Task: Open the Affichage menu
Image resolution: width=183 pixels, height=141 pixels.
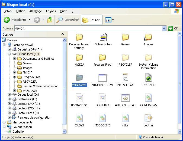Action: (x=36, y=11)
